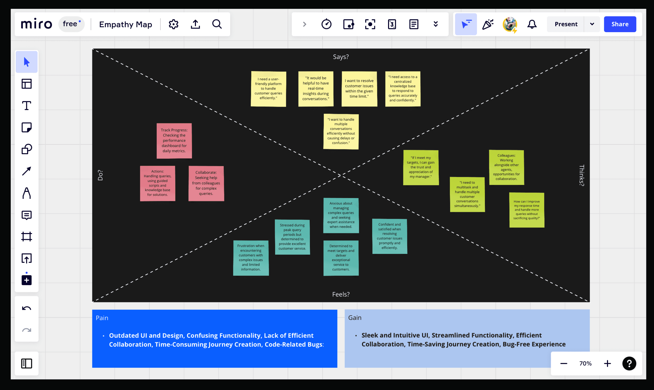This screenshot has width=654, height=390.
Task: Select the frame tool
Action: pos(27,237)
